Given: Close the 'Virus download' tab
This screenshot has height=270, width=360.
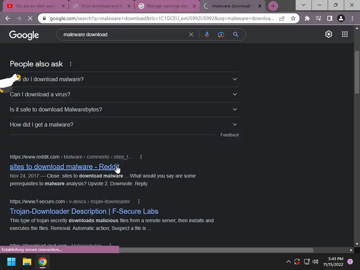Looking at the screenshot, I should coord(129,6).
